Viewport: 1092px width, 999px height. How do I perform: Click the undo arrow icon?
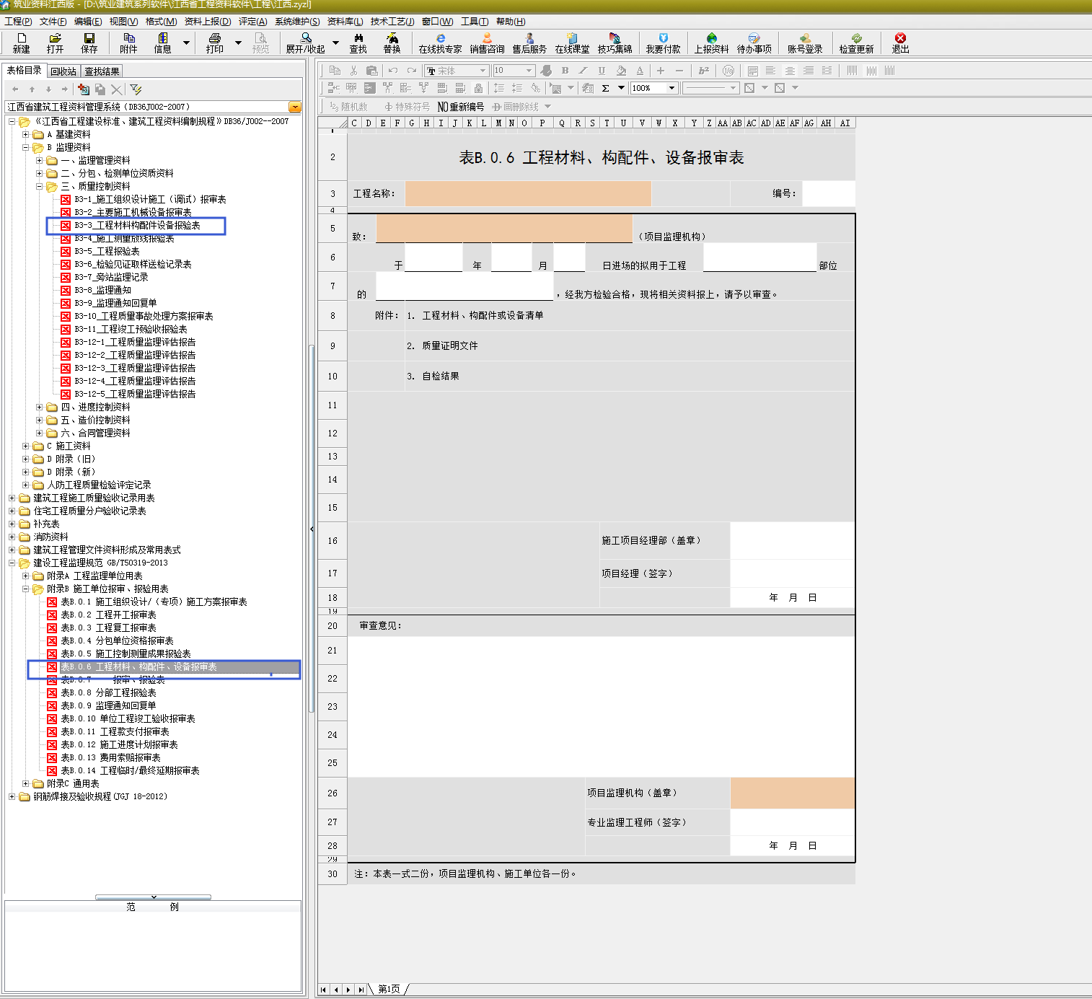pyautogui.click(x=393, y=71)
